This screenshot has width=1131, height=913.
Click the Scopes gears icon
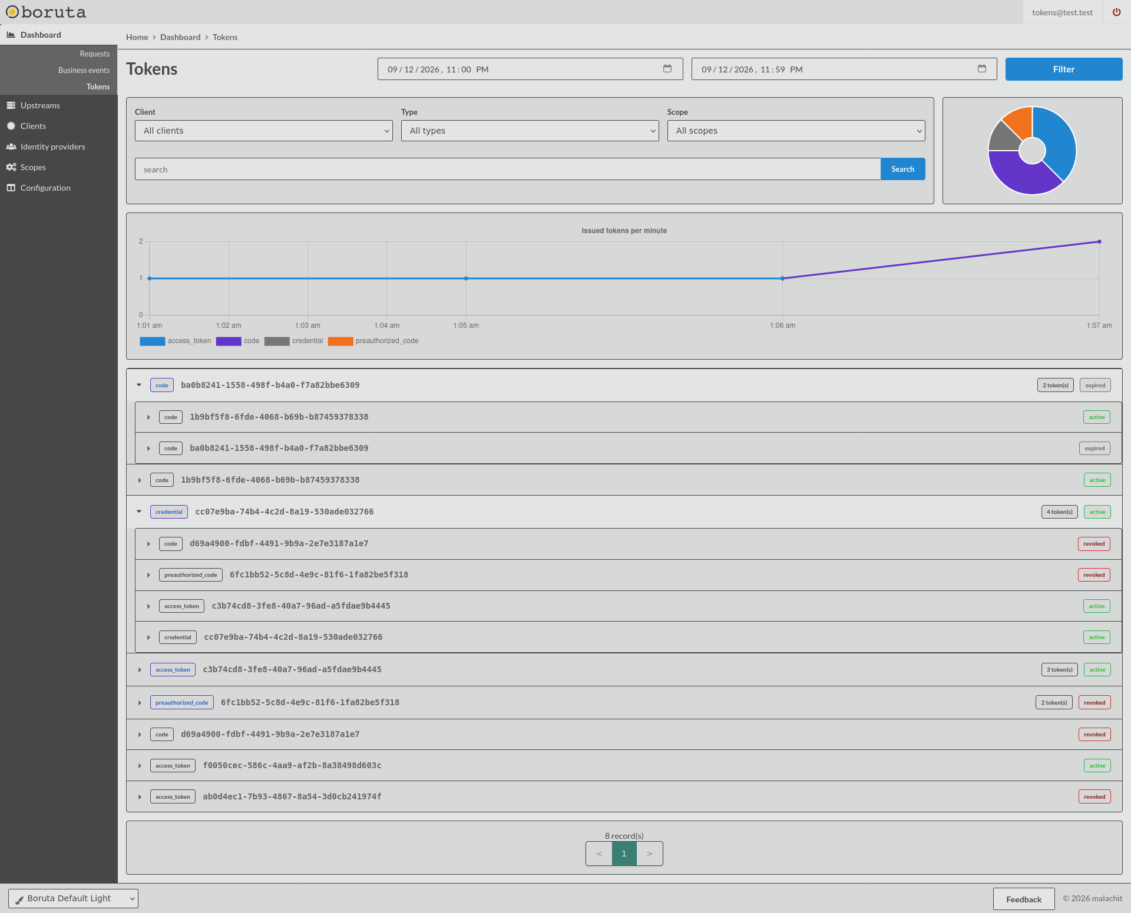click(x=11, y=167)
